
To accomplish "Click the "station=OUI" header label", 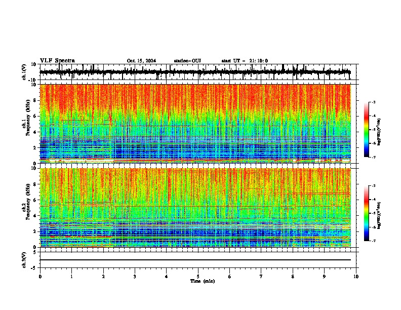I will click(187, 61).
